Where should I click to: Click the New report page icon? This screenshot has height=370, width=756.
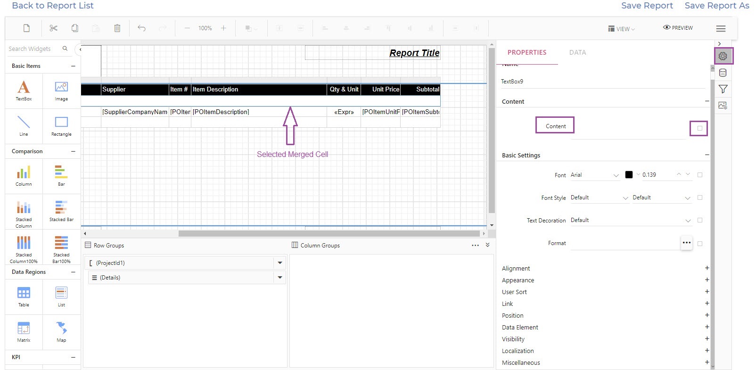point(27,28)
